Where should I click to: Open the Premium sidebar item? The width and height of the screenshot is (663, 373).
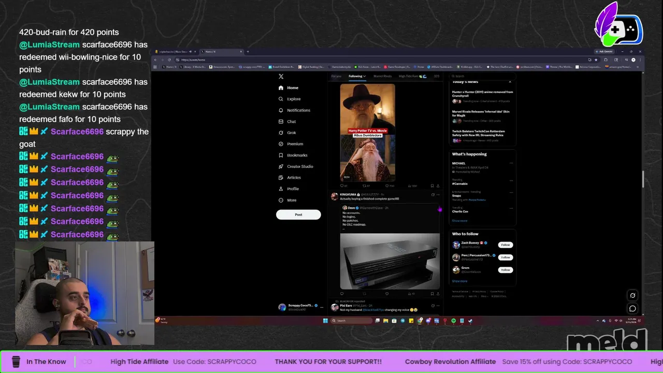click(291, 144)
